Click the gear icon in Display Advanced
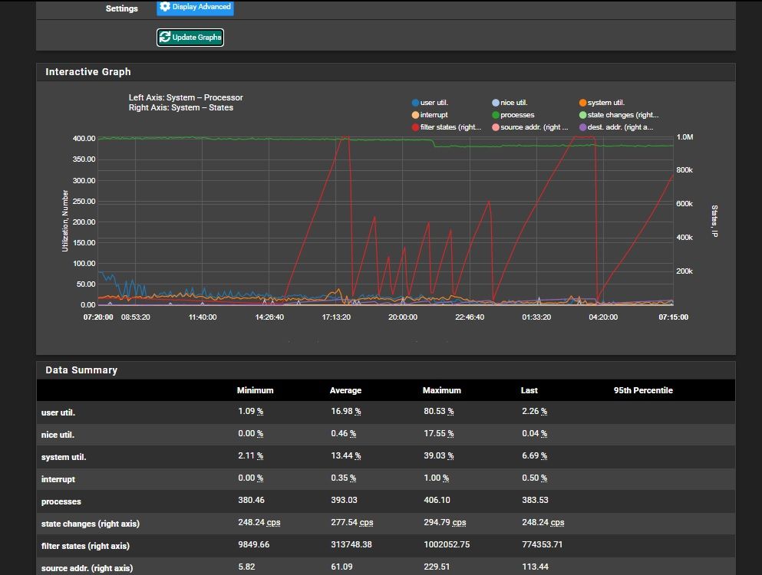Screen dimensions: 762x575 [x=165, y=6]
